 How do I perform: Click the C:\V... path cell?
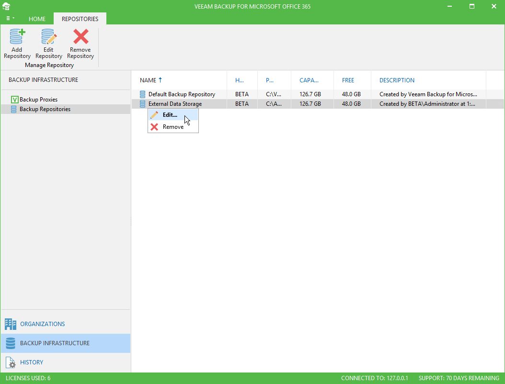tap(274, 94)
